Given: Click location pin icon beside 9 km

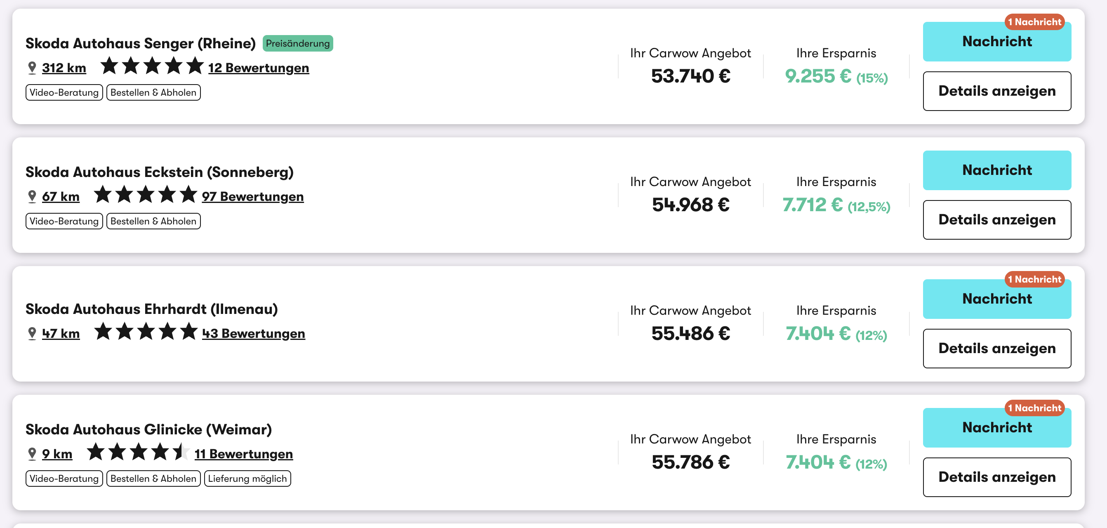Looking at the screenshot, I should pyautogui.click(x=32, y=454).
